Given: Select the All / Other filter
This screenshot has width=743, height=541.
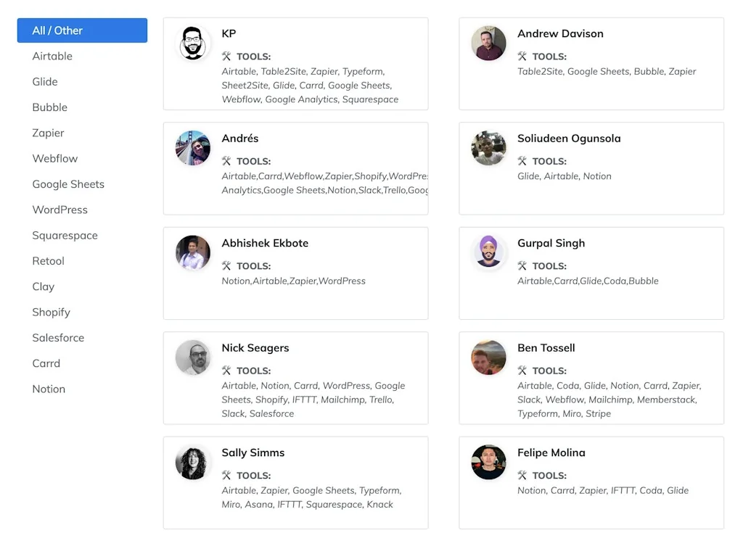Looking at the screenshot, I should [x=82, y=30].
